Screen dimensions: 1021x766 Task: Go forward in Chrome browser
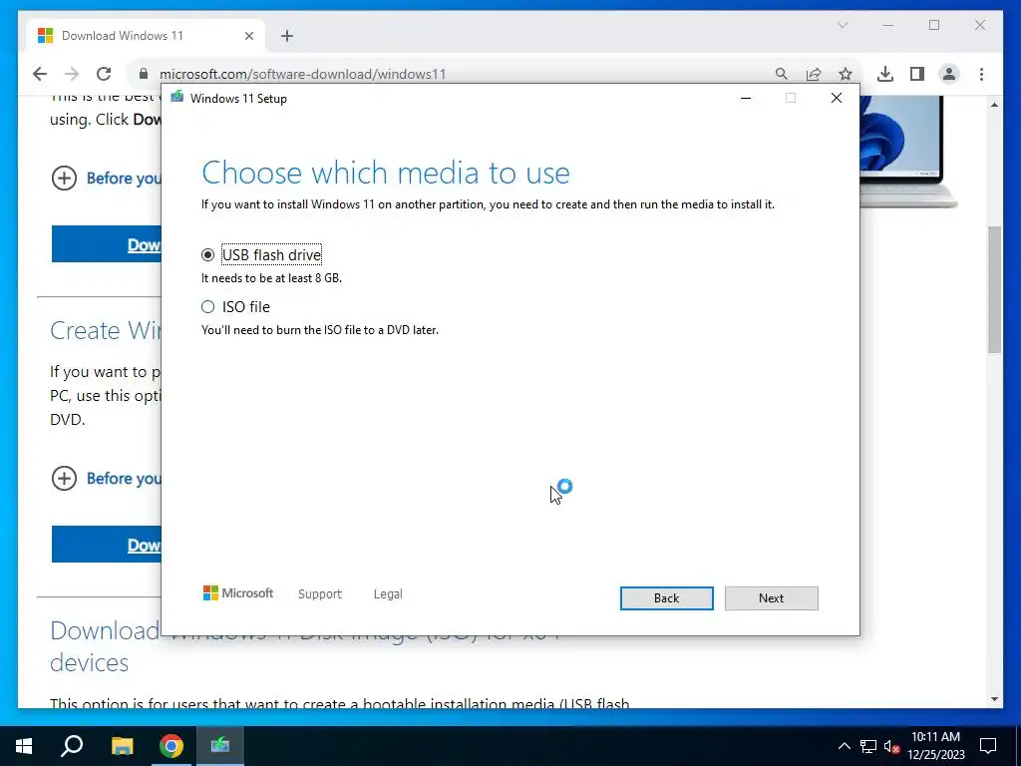[x=72, y=74]
